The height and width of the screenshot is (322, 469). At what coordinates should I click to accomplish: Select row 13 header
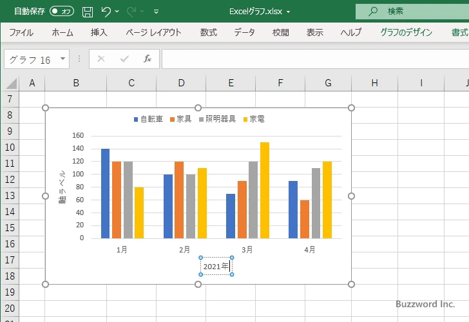click(10, 196)
